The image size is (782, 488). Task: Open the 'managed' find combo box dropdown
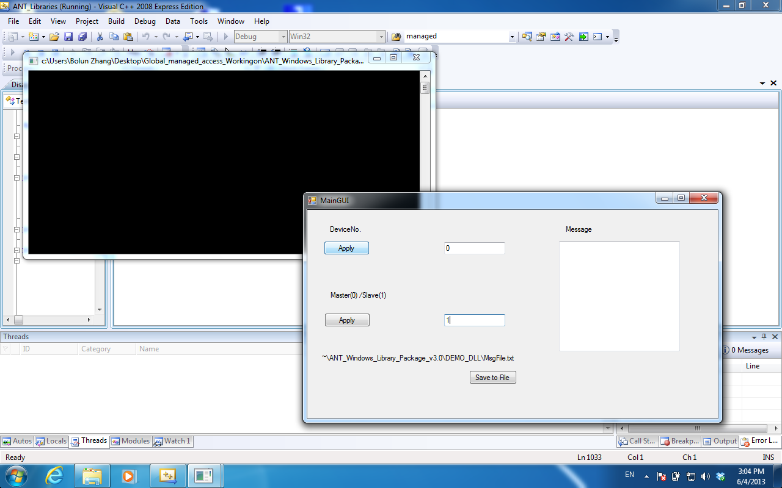point(512,37)
